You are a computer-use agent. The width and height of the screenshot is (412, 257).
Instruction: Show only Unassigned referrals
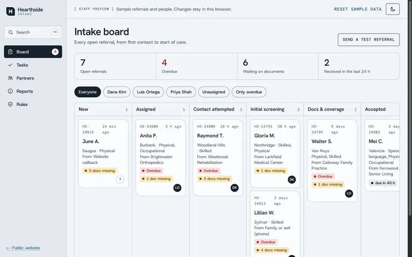click(214, 92)
